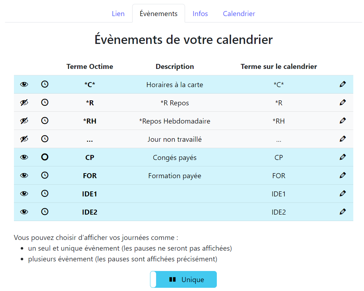Image resolution: width=364 pixels, height=291 pixels.
Task: Hide the IDE1 event using eye icon
Action: point(24,194)
